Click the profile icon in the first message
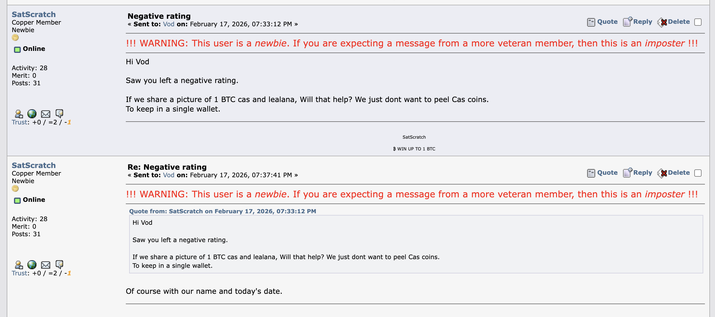715x317 pixels. [19, 114]
